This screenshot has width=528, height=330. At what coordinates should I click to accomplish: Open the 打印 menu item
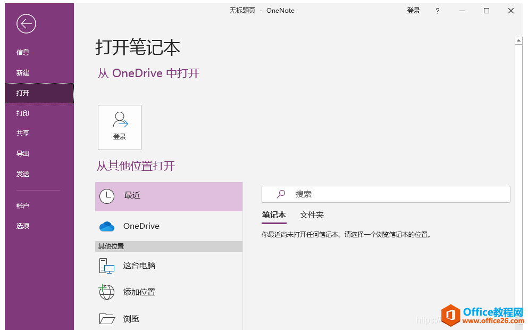tap(22, 113)
